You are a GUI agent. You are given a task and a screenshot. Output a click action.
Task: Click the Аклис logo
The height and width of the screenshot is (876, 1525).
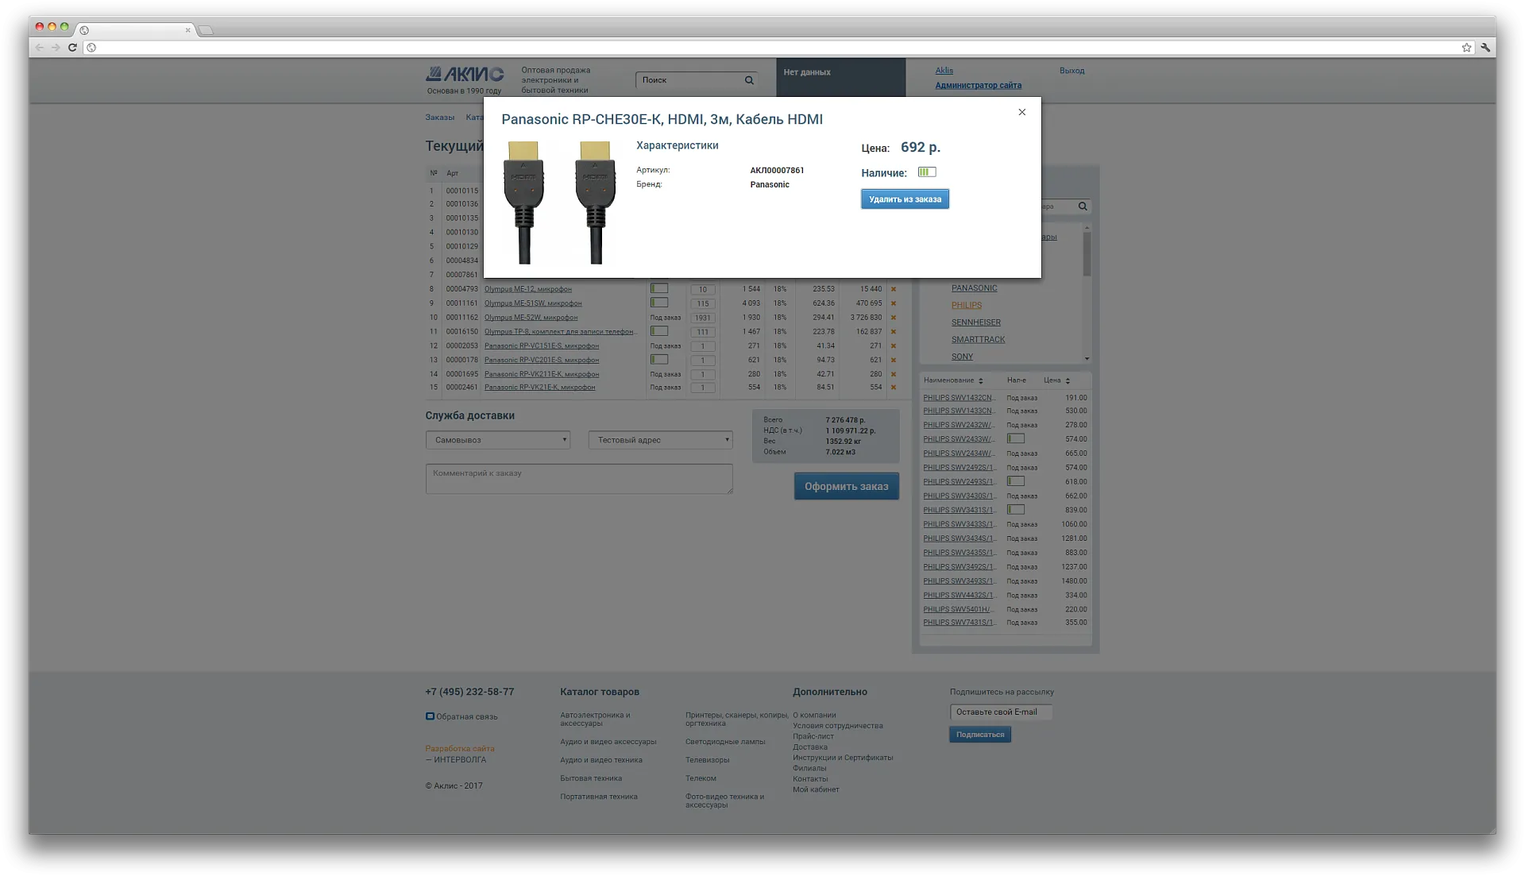point(465,75)
